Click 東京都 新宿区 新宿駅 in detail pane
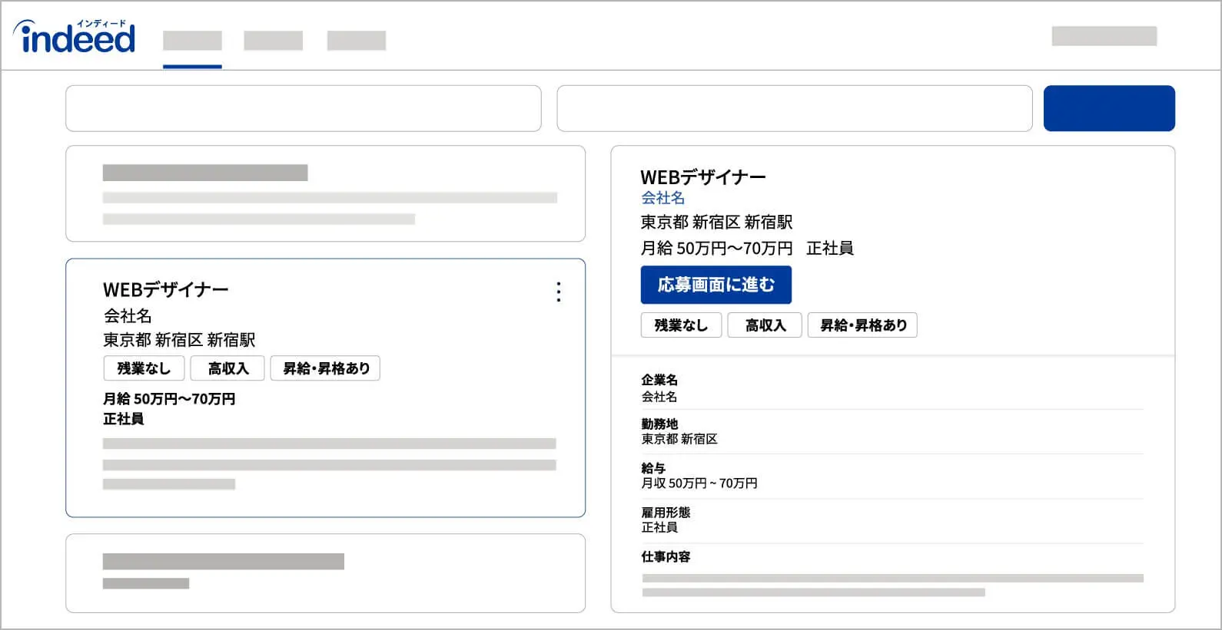 tap(716, 223)
